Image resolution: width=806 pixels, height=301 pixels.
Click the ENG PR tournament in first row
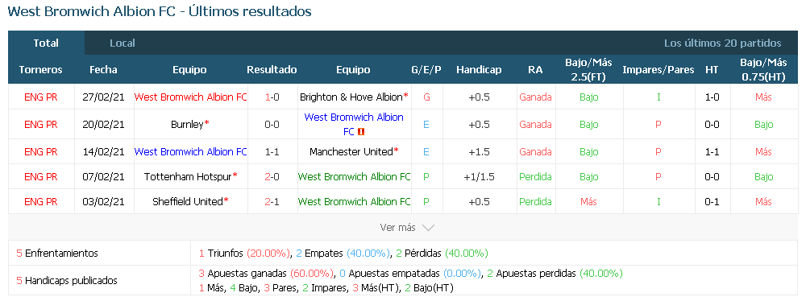(40, 97)
